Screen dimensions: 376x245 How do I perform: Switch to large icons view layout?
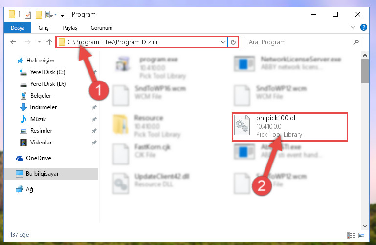pyautogui.click(x=362, y=235)
